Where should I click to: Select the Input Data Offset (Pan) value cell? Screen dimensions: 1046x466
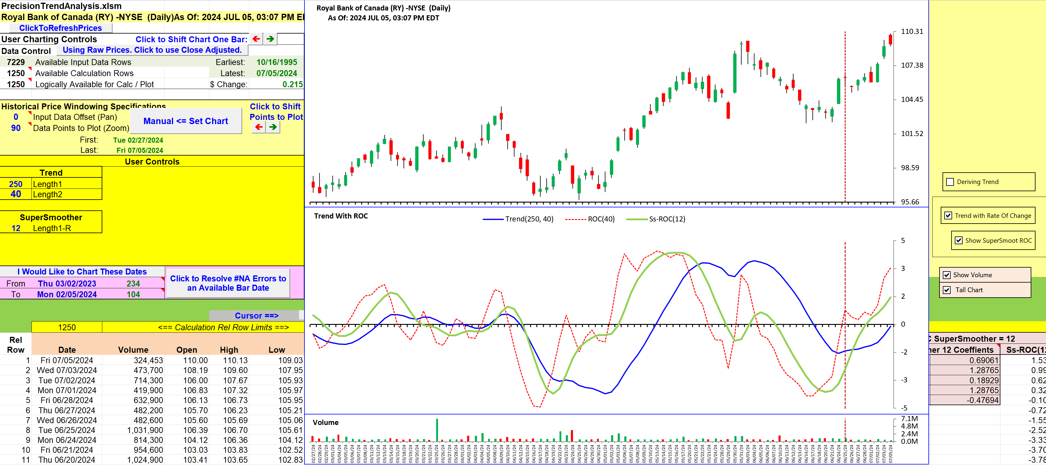(x=16, y=117)
